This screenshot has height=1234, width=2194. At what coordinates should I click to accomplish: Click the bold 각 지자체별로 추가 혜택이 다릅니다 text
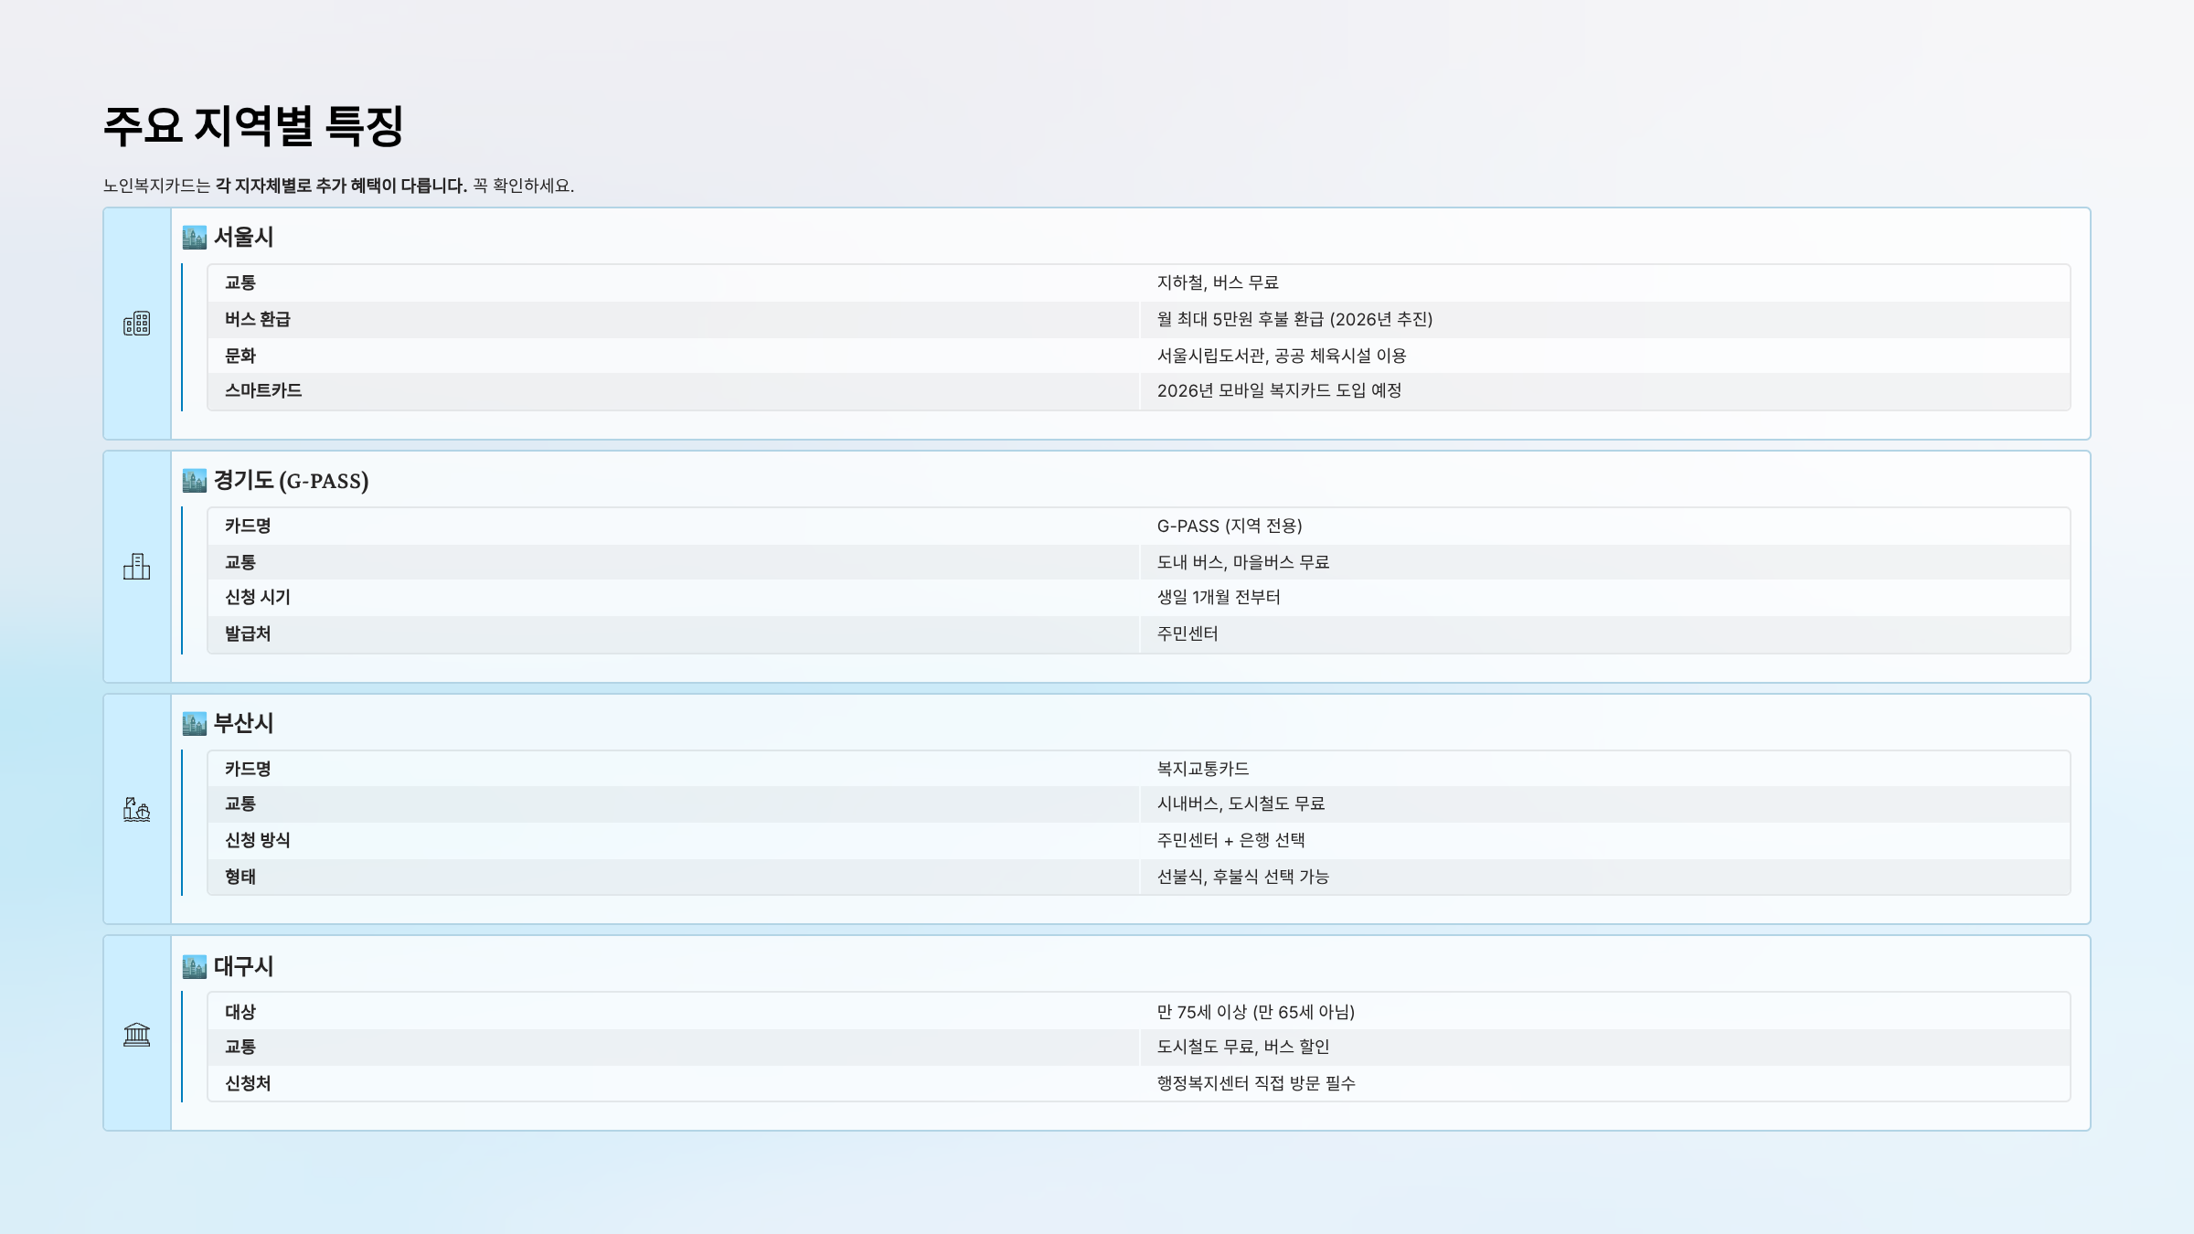[x=341, y=186]
